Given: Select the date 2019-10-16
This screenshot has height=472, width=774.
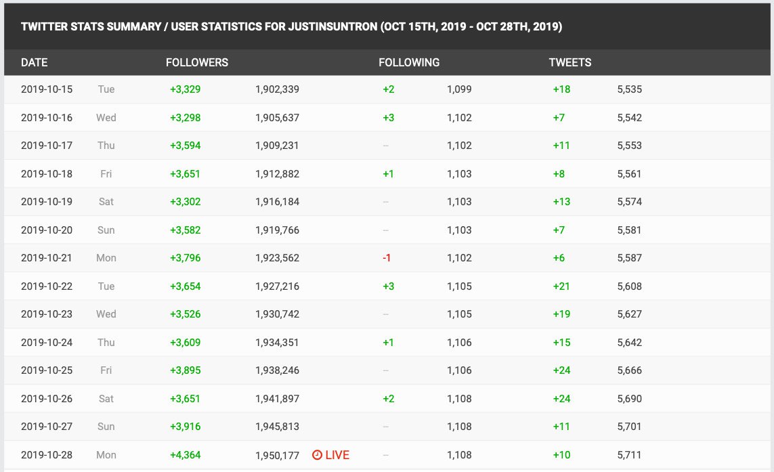Looking at the screenshot, I should click(47, 118).
